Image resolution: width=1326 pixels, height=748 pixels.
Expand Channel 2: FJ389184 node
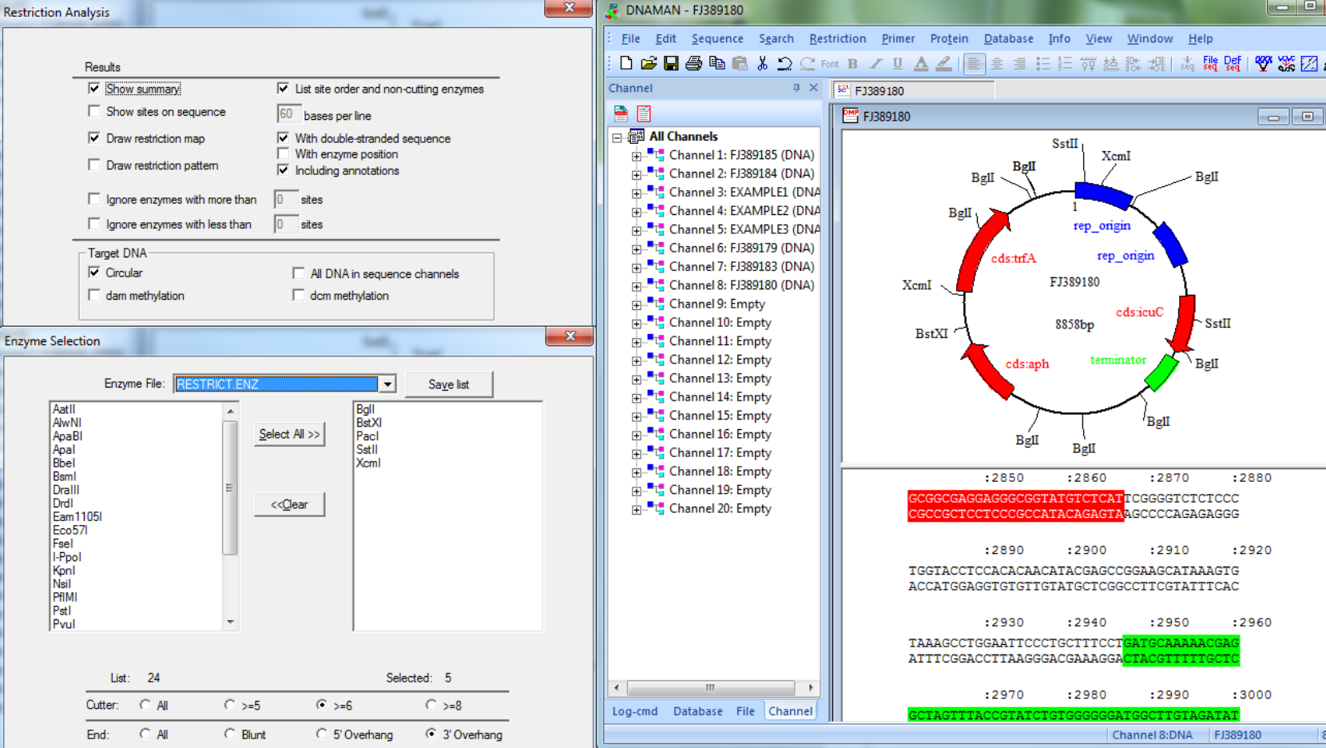click(636, 173)
